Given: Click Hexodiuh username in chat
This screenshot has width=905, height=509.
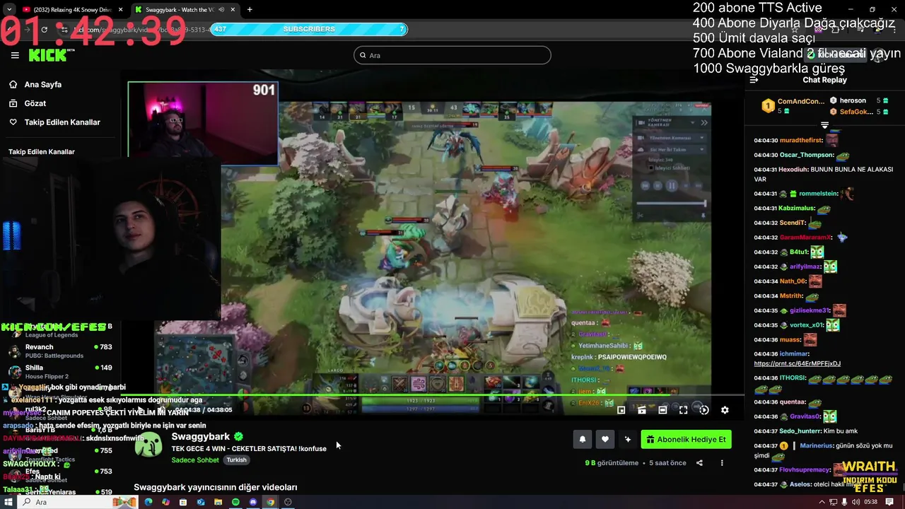Looking at the screenshot, I should [793, 169].
